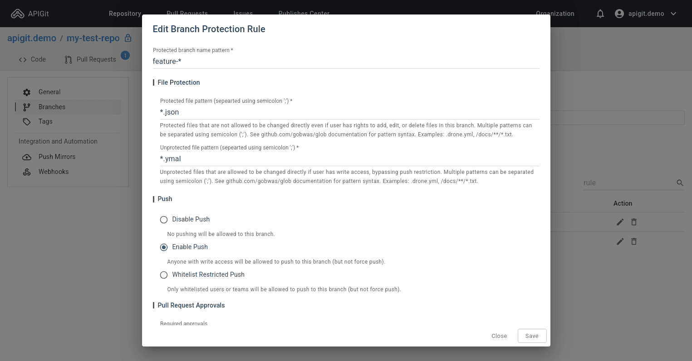Focus the protected branch name pattern field

[x=346, y=61]
